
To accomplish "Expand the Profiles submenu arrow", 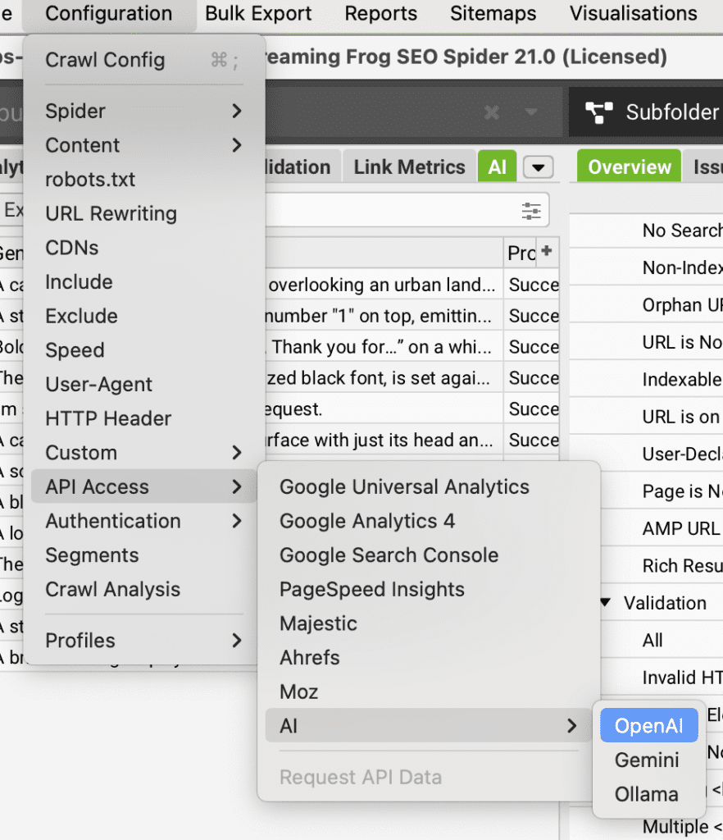I will pyautogui.click(x=237, y=640).
